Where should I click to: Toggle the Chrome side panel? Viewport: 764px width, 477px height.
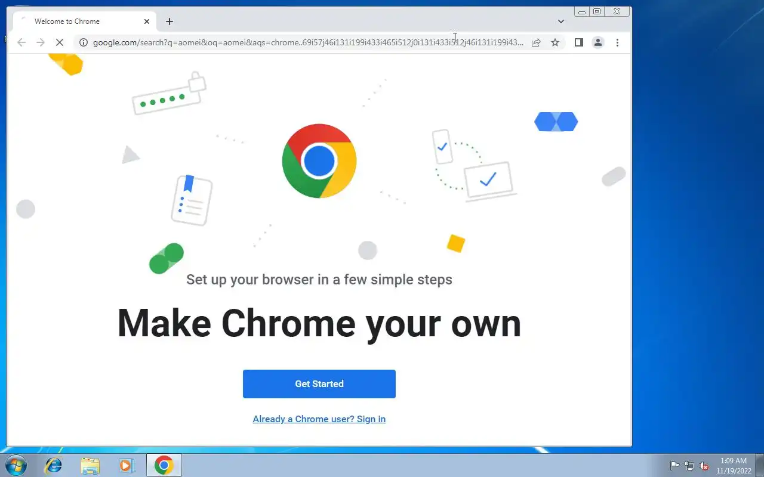pyautogui.click(x=578, y=42)
